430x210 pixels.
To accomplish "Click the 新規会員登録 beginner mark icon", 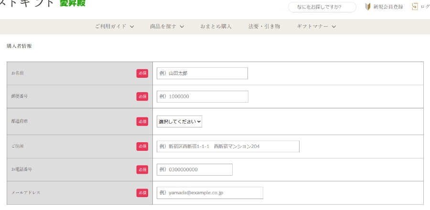I will [x=368, y=7].
